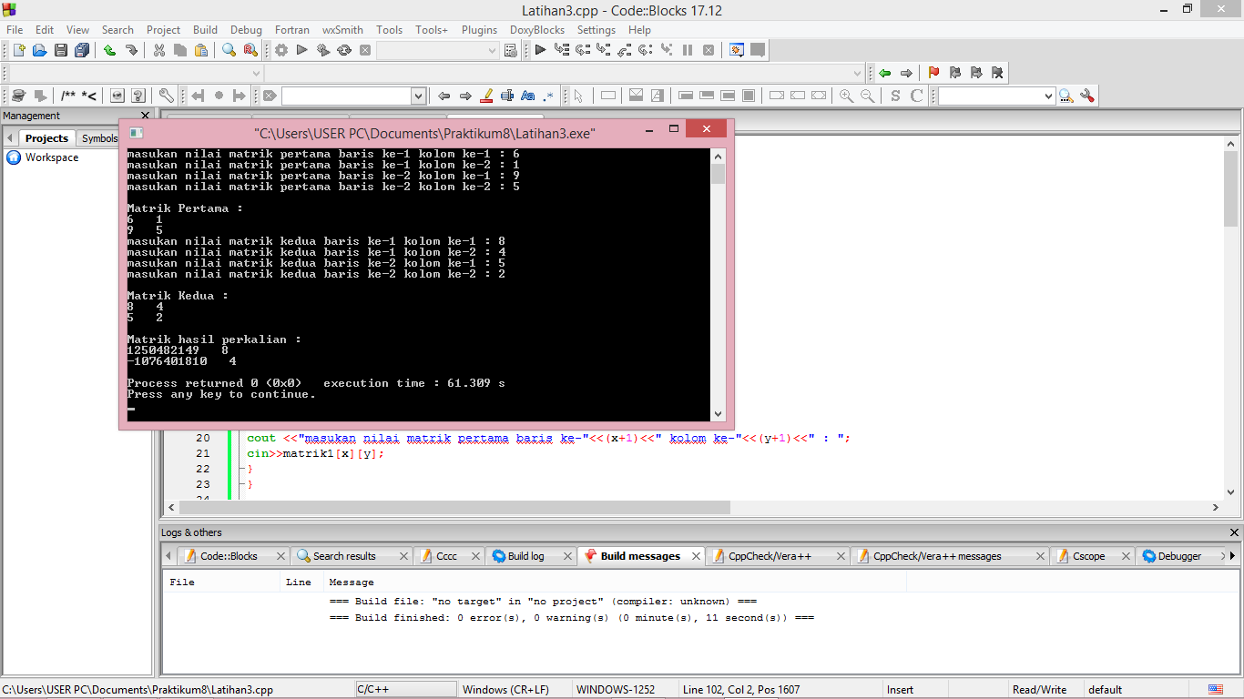Cut selection with the scissors icon

pyautogui.click(x=158, y=50)
